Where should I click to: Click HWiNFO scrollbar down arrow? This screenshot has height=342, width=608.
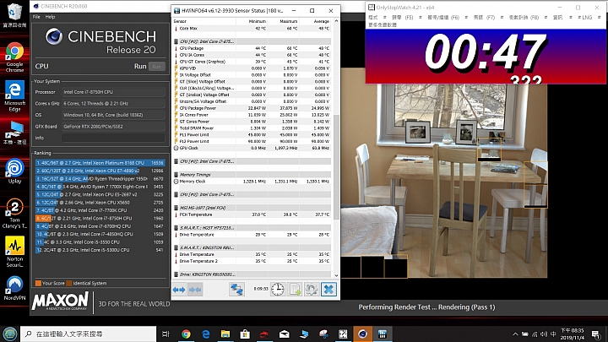pos(336,275)
